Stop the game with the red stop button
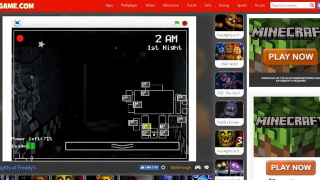Viewport: 320px width, 180px height. 185,23
